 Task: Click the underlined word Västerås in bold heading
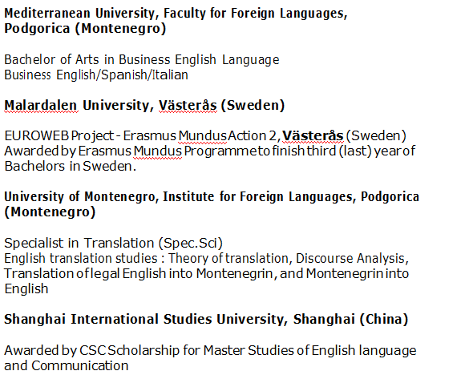(188, 105)
